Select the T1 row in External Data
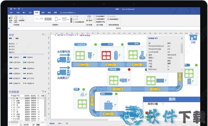The image size is (208, 126). (26, 98)
